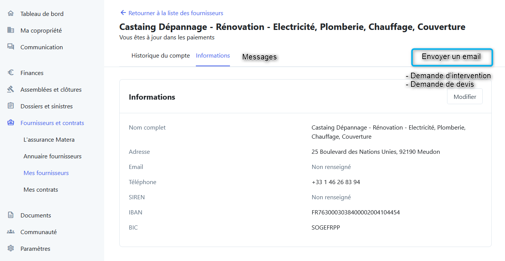Click the back arrow to the suppliers list
This screenshot has height=261, width=505.
[x=123, y=13]
